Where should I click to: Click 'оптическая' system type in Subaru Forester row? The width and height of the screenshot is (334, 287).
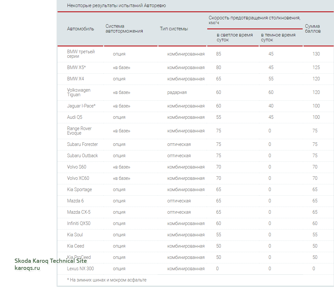tap(179, 144)
